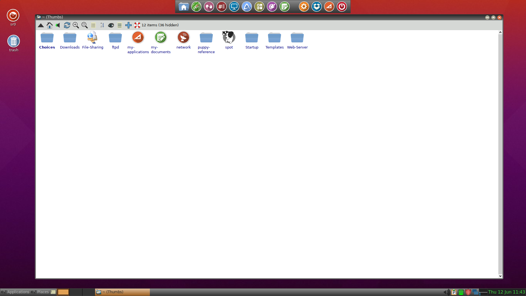This screenshot has height=296, width=526.
Task: Click the blue monitor dock icon
Action: pyautogui.click(x=234, y=7)
